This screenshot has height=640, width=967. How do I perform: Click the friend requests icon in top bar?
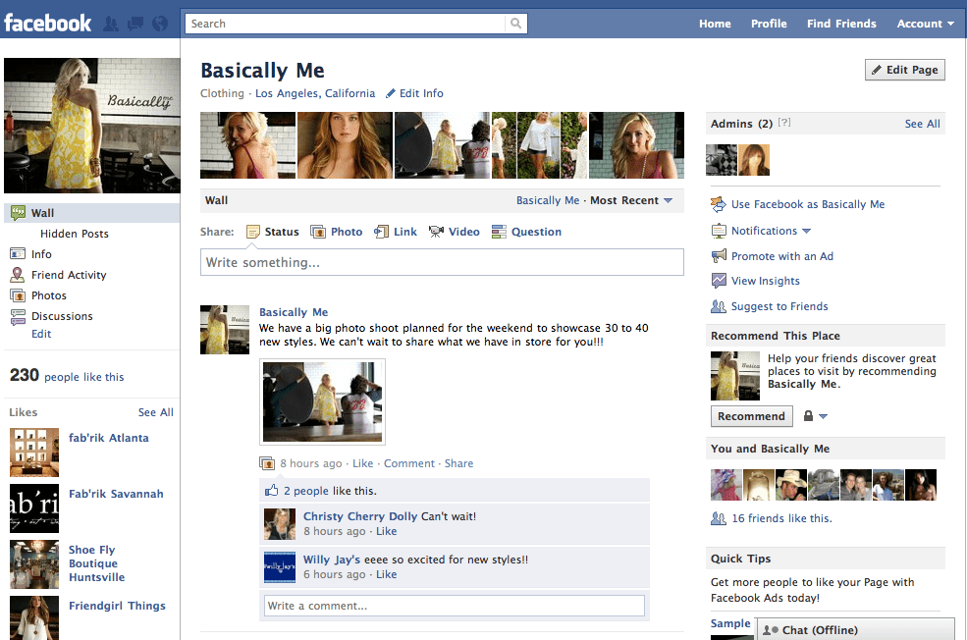pos(112,24)
